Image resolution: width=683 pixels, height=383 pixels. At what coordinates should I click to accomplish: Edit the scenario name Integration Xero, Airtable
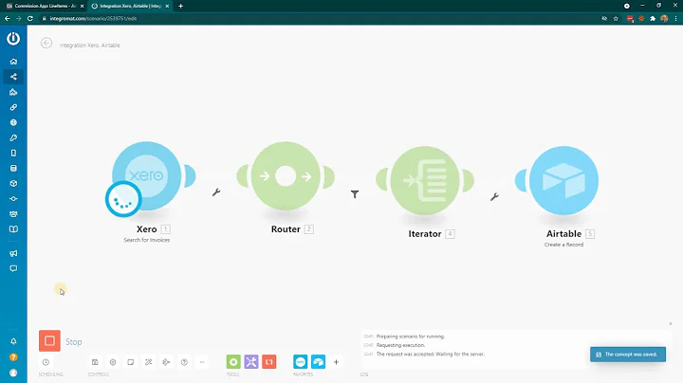tap(90, 46)
